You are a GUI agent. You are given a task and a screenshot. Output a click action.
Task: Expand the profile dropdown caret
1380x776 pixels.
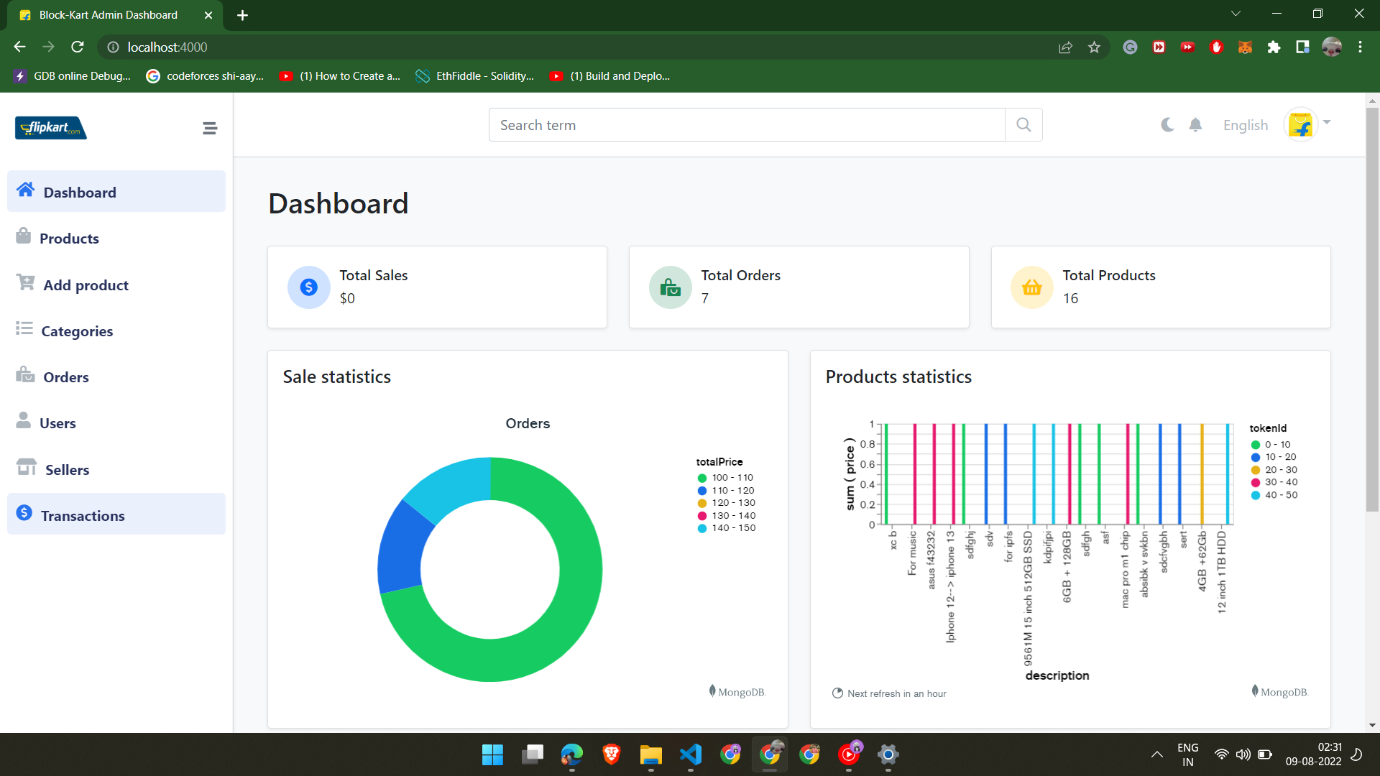coord(1327,122)
